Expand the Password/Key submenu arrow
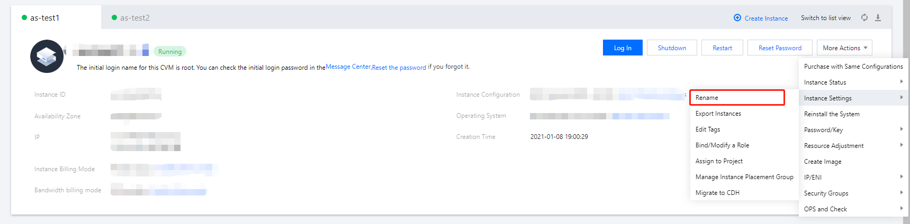Viewport: 910px width, 224px height. [901, 129]
